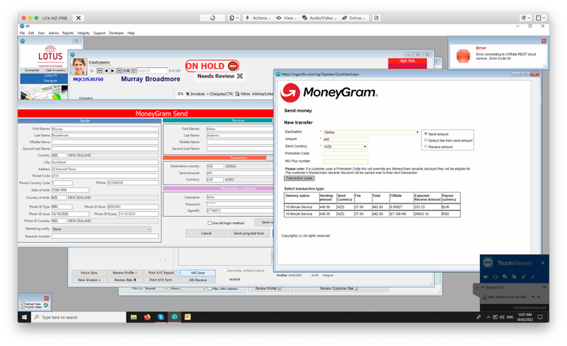Open the Reports menu
The image size is (567, 346).
point(68,33)
